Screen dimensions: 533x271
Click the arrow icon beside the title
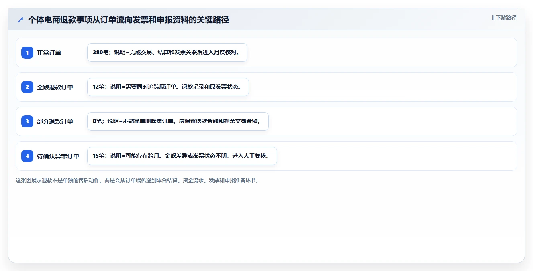pos(20,20)
